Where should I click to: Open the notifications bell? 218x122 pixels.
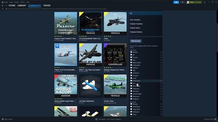(183, 2)
